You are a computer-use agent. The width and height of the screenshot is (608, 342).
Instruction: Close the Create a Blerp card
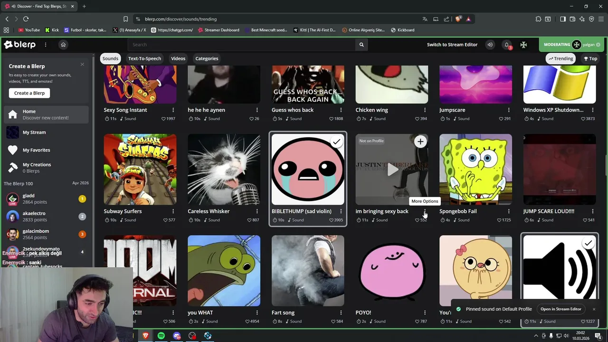[82, 64]
